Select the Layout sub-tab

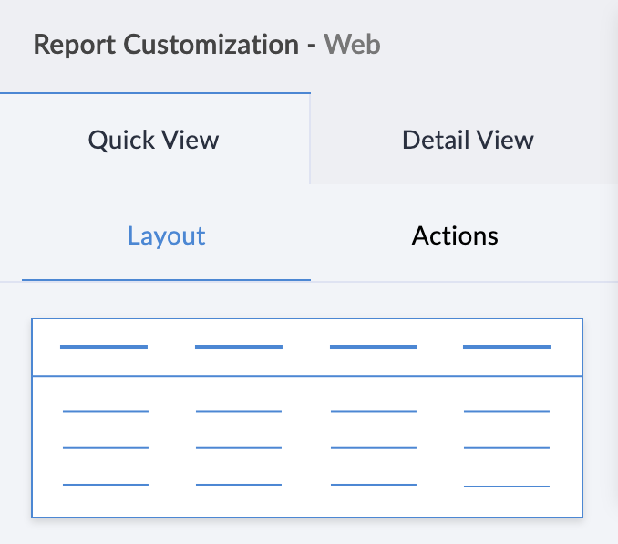(x=166, y=236)
